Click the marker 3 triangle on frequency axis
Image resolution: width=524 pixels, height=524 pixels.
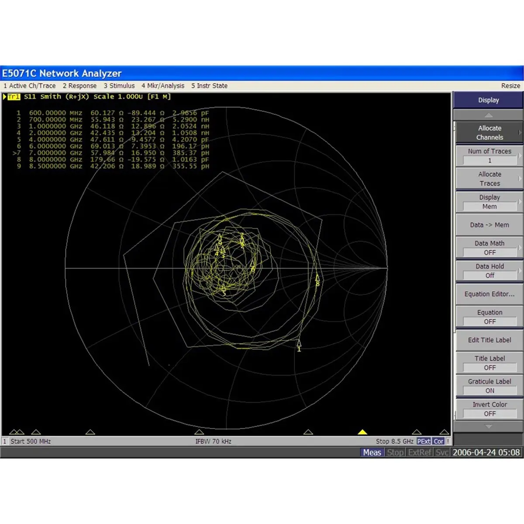(x=36, y=432)
